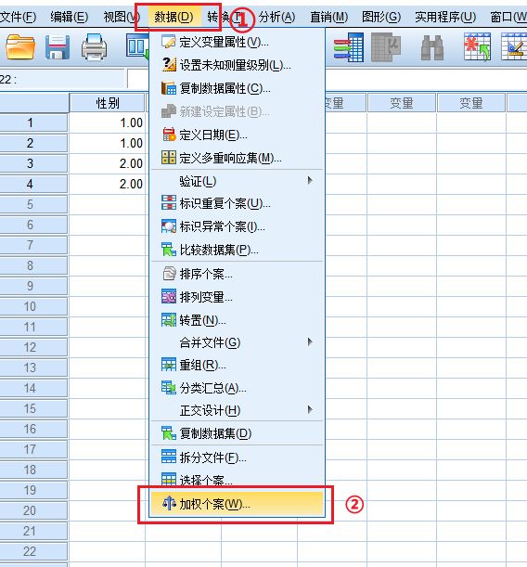This screenshot has height=567, width=527.
Task: Select row header number 4
Action: [33, 184]
